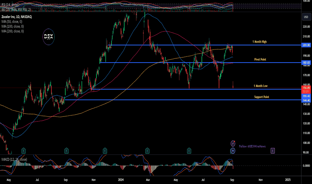Click the 130.00 price axis label
The width and height of the screenshot is (312, 184).
(x=306, y=114)
